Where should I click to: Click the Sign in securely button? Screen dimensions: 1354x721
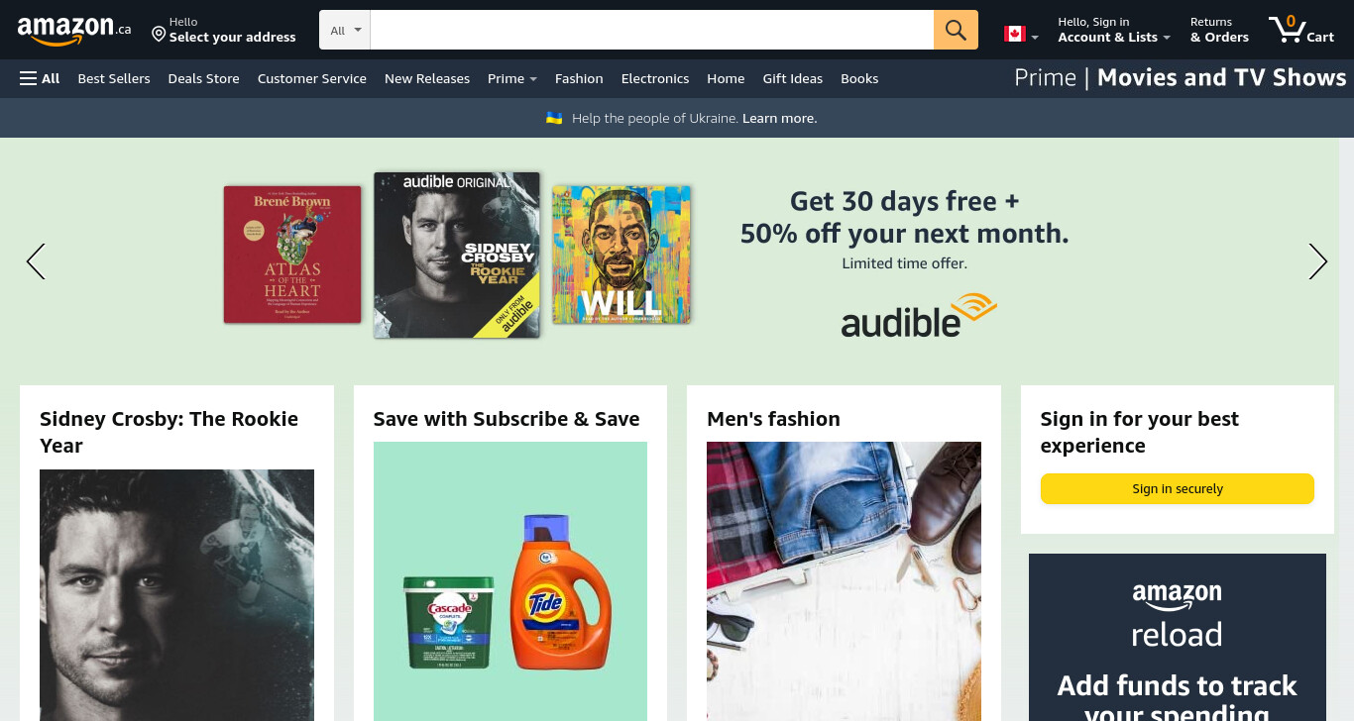[x=1178, y=488]
